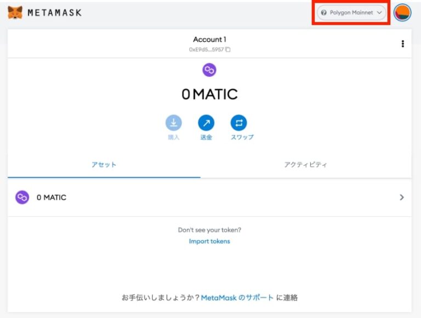Viewport: 421px width, 318px height.
Task: Open the account avatar menu
Action: (x=402, y=12)
